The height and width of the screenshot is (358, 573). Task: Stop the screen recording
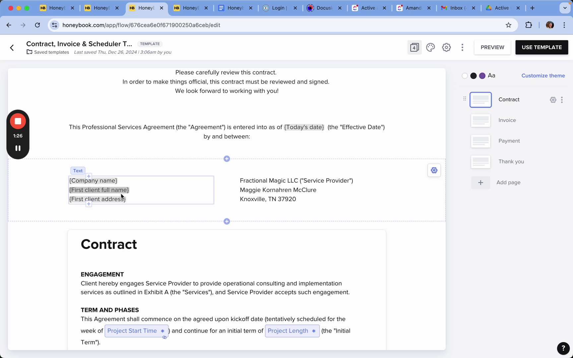(x=18, y=121)
